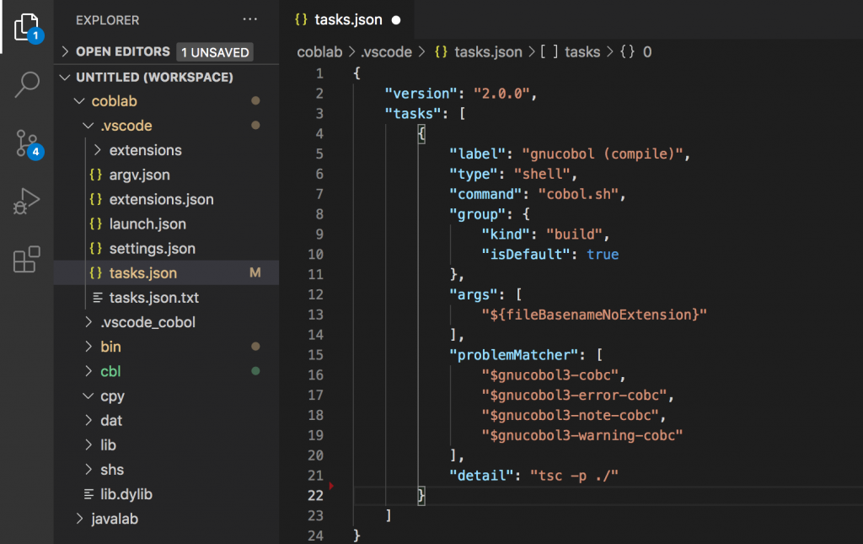Screen dimensions: 863x544
Task: Open the Extensions view icon
Action: (x=27, y=259)
